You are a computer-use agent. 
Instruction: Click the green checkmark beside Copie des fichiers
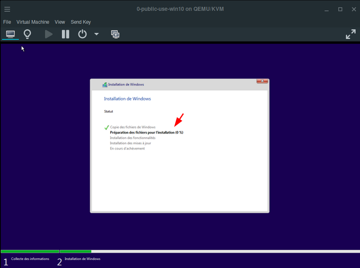[107, 128]
